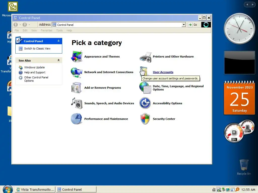Open the Help menu
The height and width of the screenshot is (193, 258).
tap(69, 30)
